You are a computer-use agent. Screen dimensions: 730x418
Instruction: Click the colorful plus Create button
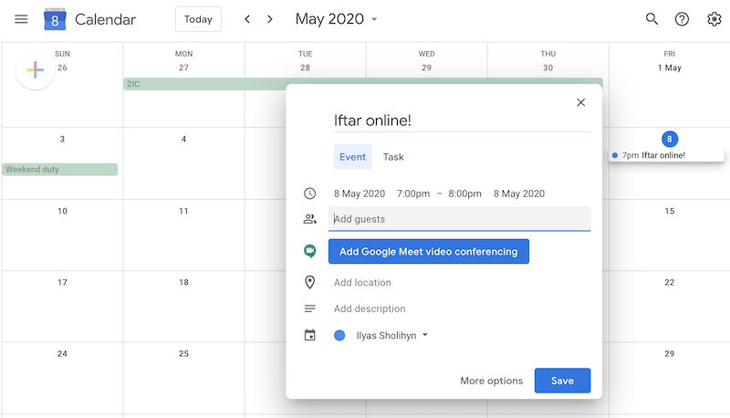click(36, 70)
